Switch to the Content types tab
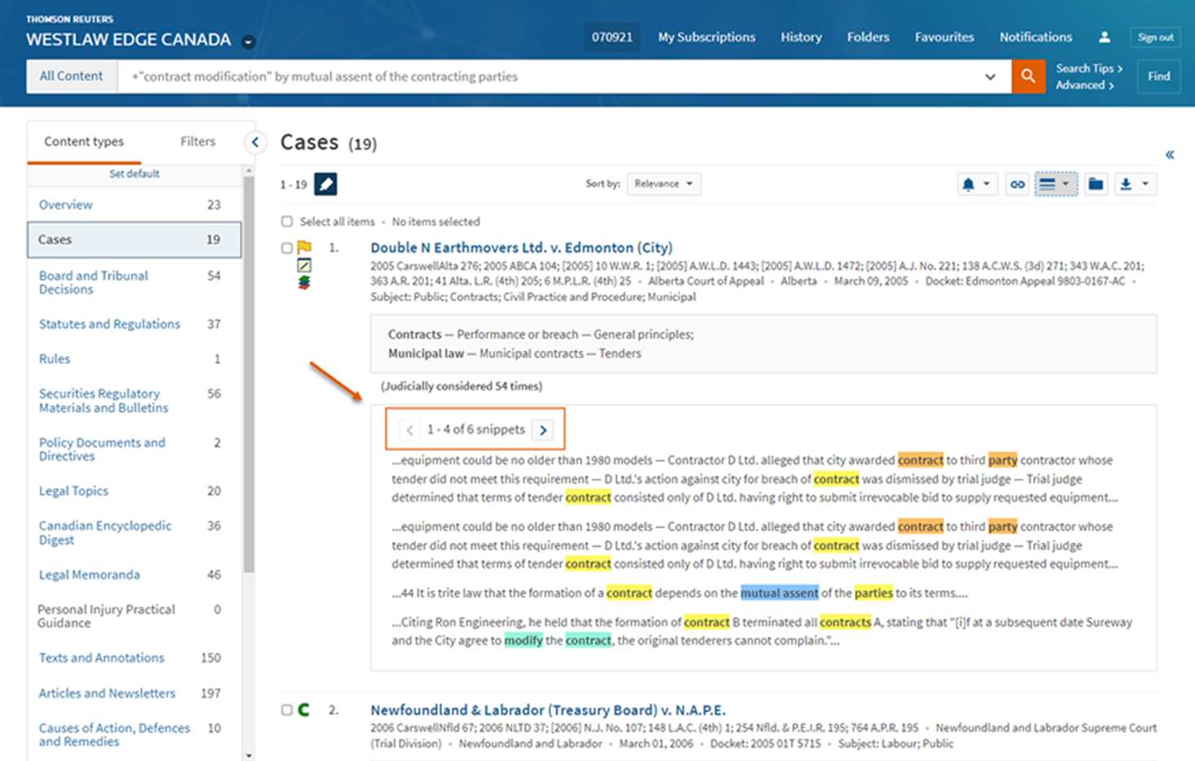The height and width of the screenshot is (761, 1195). [84, 142]
